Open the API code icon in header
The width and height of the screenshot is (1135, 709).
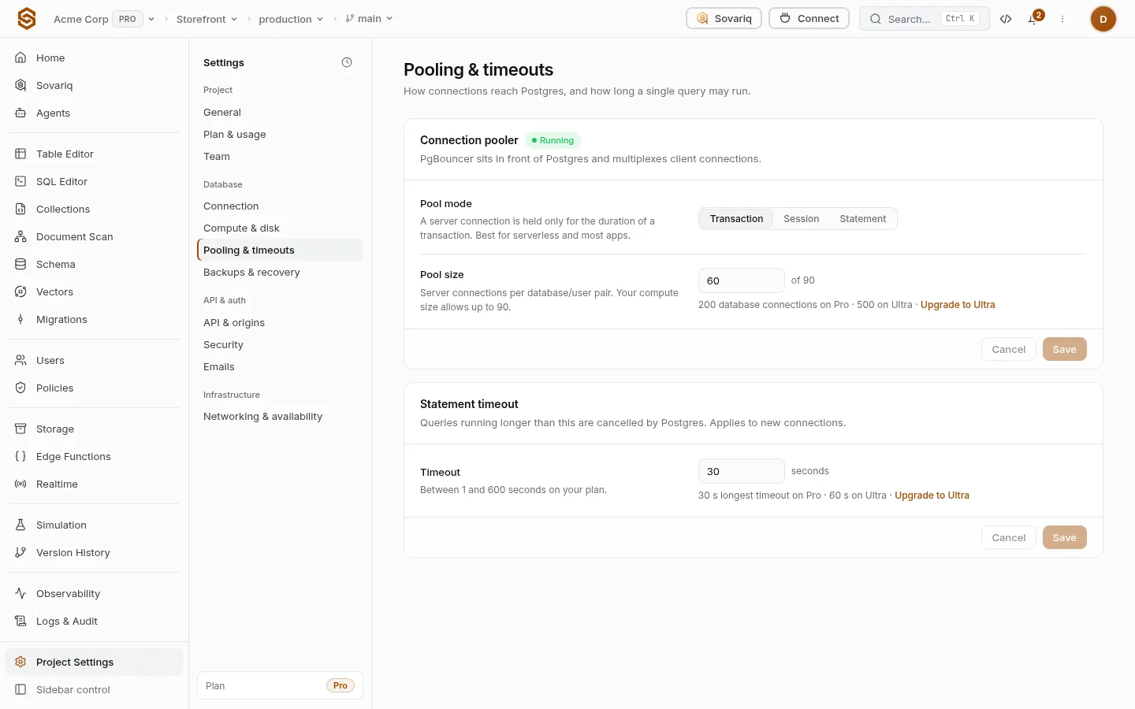coord(1006,19)
